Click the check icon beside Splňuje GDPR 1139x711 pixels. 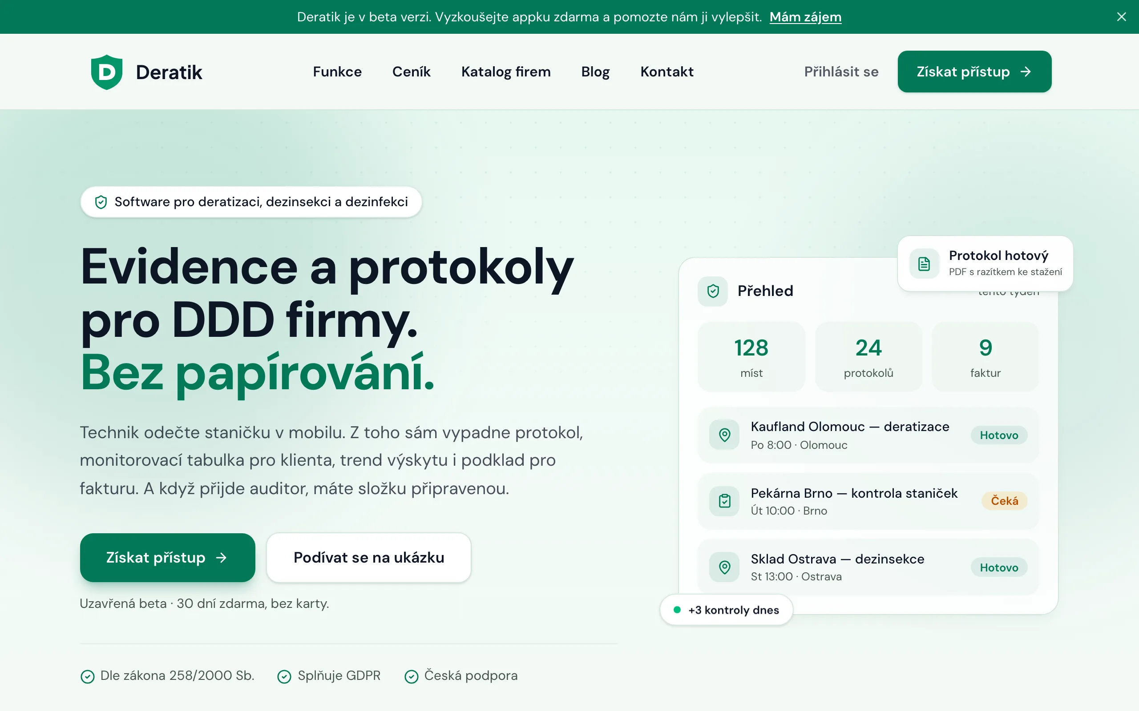(284, 676)
